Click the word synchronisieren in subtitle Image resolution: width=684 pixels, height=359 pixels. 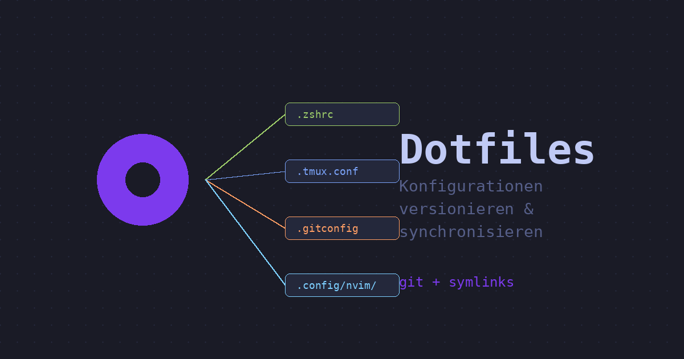(x=471, y=232)
